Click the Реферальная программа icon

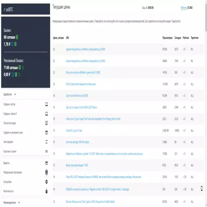click(46, 172)
